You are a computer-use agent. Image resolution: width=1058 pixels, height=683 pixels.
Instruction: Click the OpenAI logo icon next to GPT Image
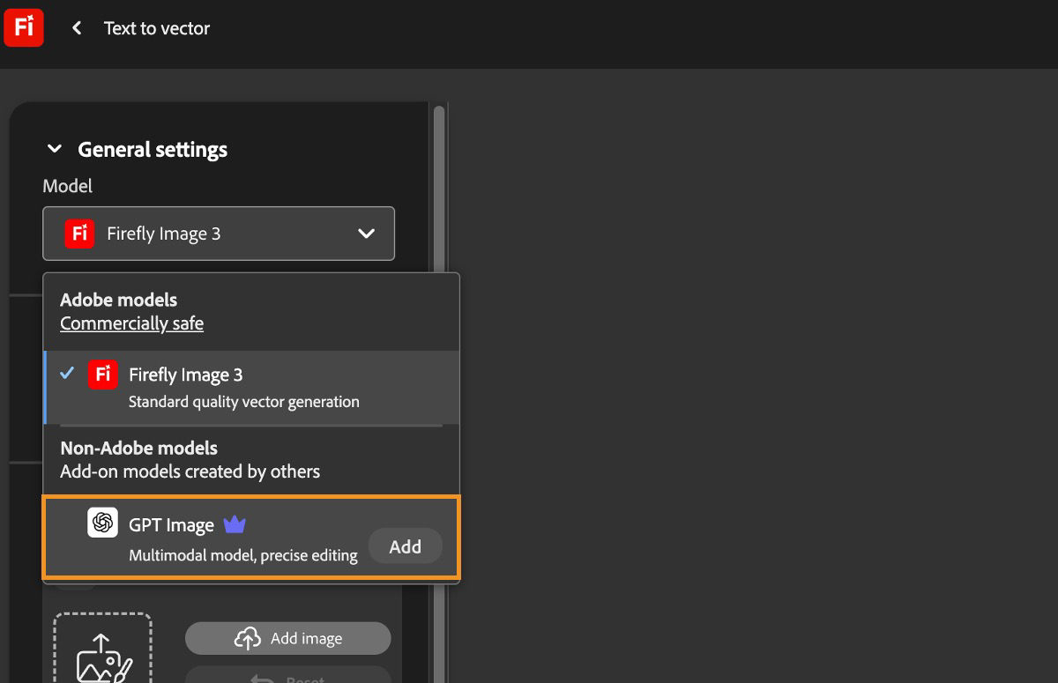pos(102,523)
